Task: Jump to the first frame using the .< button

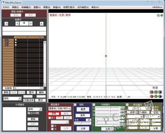Action: tap(6, 23)
